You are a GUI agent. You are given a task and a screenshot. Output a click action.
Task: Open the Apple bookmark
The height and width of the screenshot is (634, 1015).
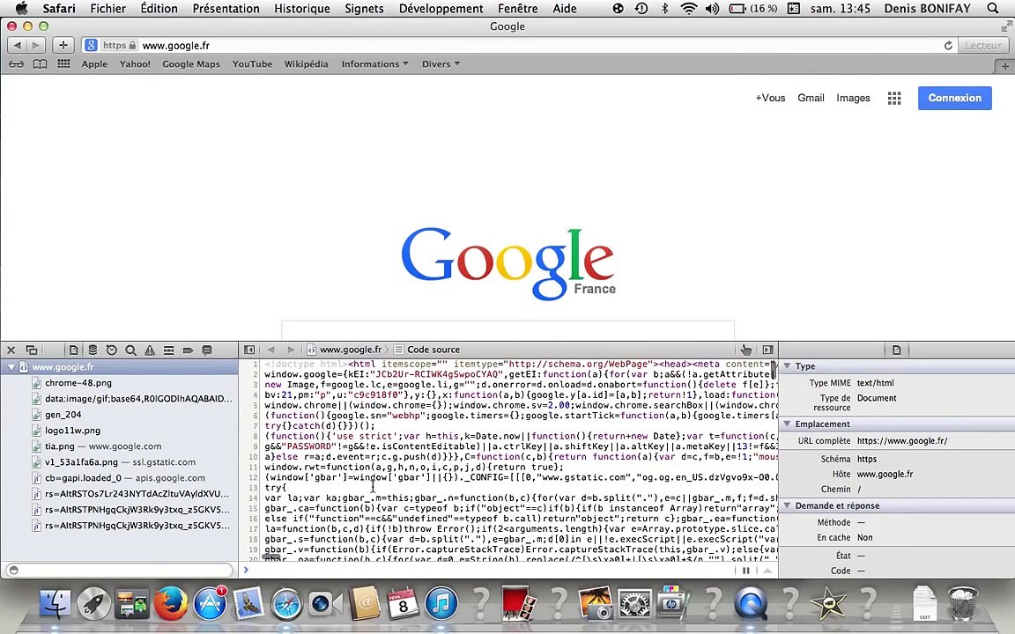(94, 64)
